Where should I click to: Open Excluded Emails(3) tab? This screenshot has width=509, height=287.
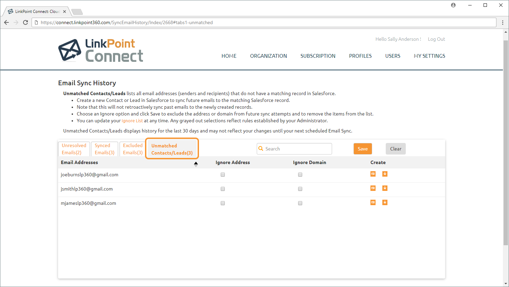(x=133, y=149)
